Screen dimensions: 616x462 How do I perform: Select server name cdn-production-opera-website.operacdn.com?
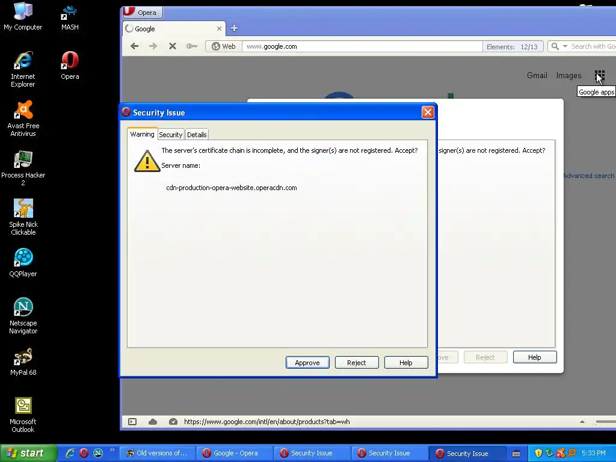click(x=232, y=188)
